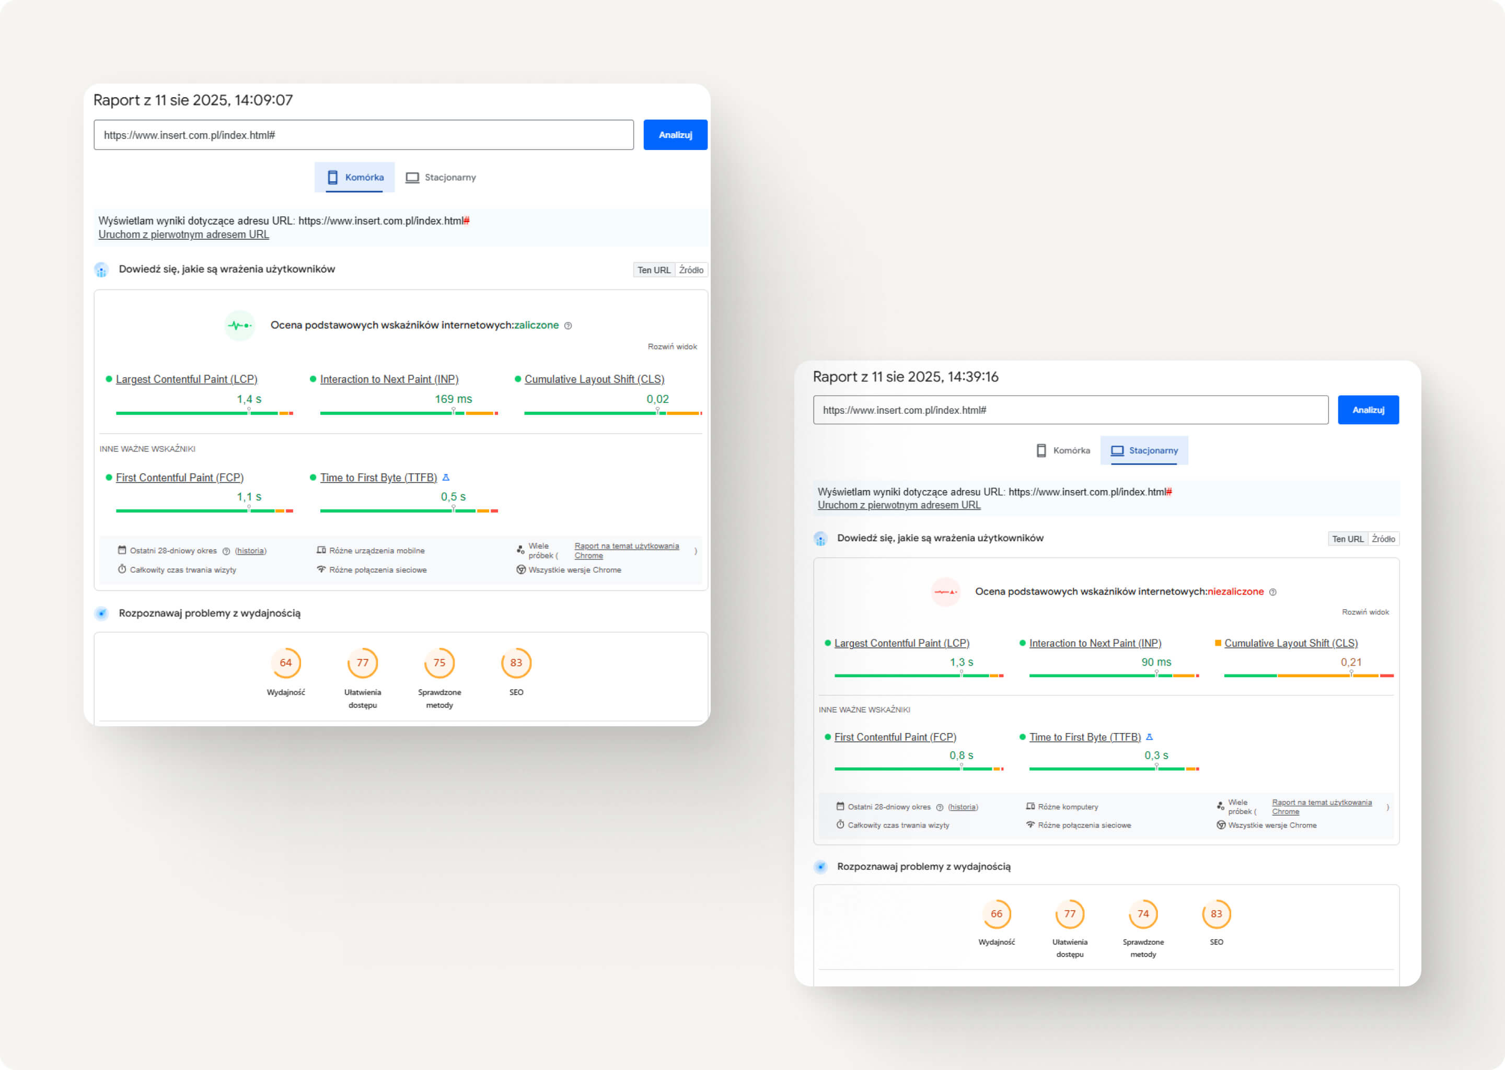Open Time to First Byte link showing 0,3 s
This screenshot has height=1070, width=1505.
tap(1085, 737)
